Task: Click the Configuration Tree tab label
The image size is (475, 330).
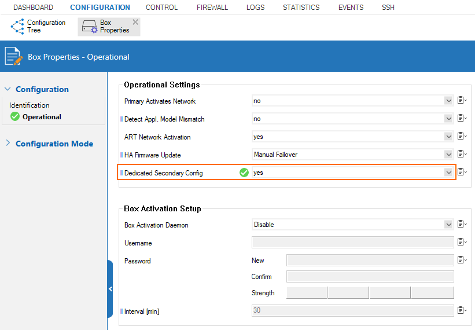Action: 46,27
